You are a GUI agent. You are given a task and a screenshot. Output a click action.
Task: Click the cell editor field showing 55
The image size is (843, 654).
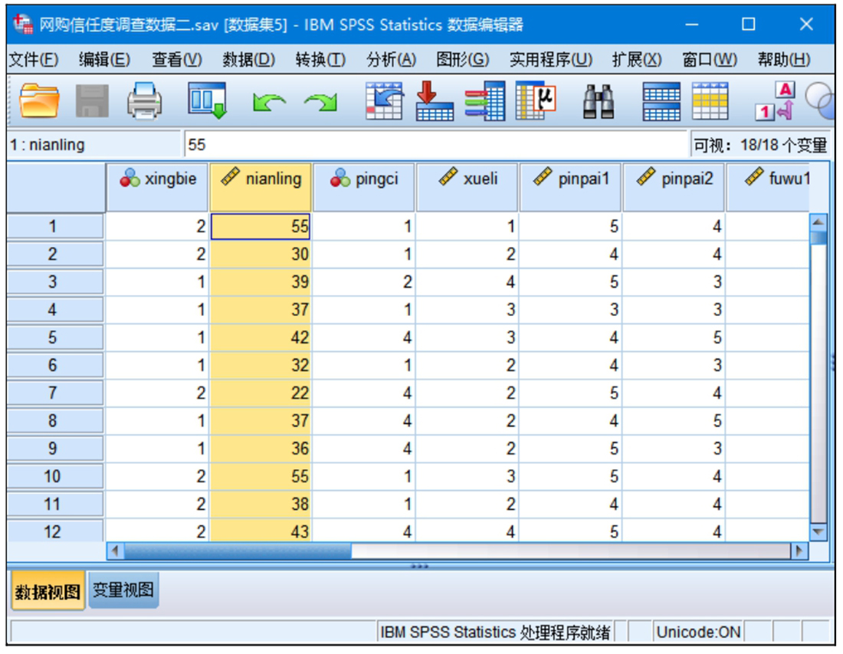point(437,145)
